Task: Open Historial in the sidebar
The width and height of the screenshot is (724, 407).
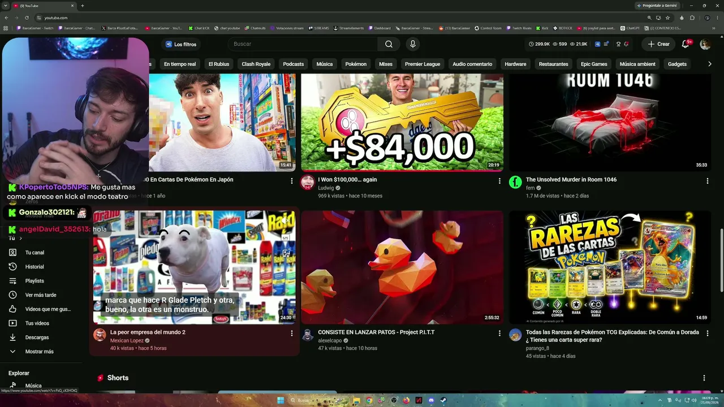Action: coord(41,267)
